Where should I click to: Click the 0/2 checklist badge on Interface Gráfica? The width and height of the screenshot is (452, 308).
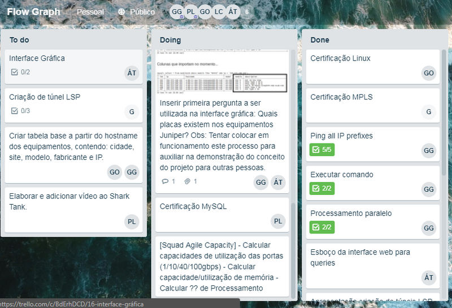point(21,72)
